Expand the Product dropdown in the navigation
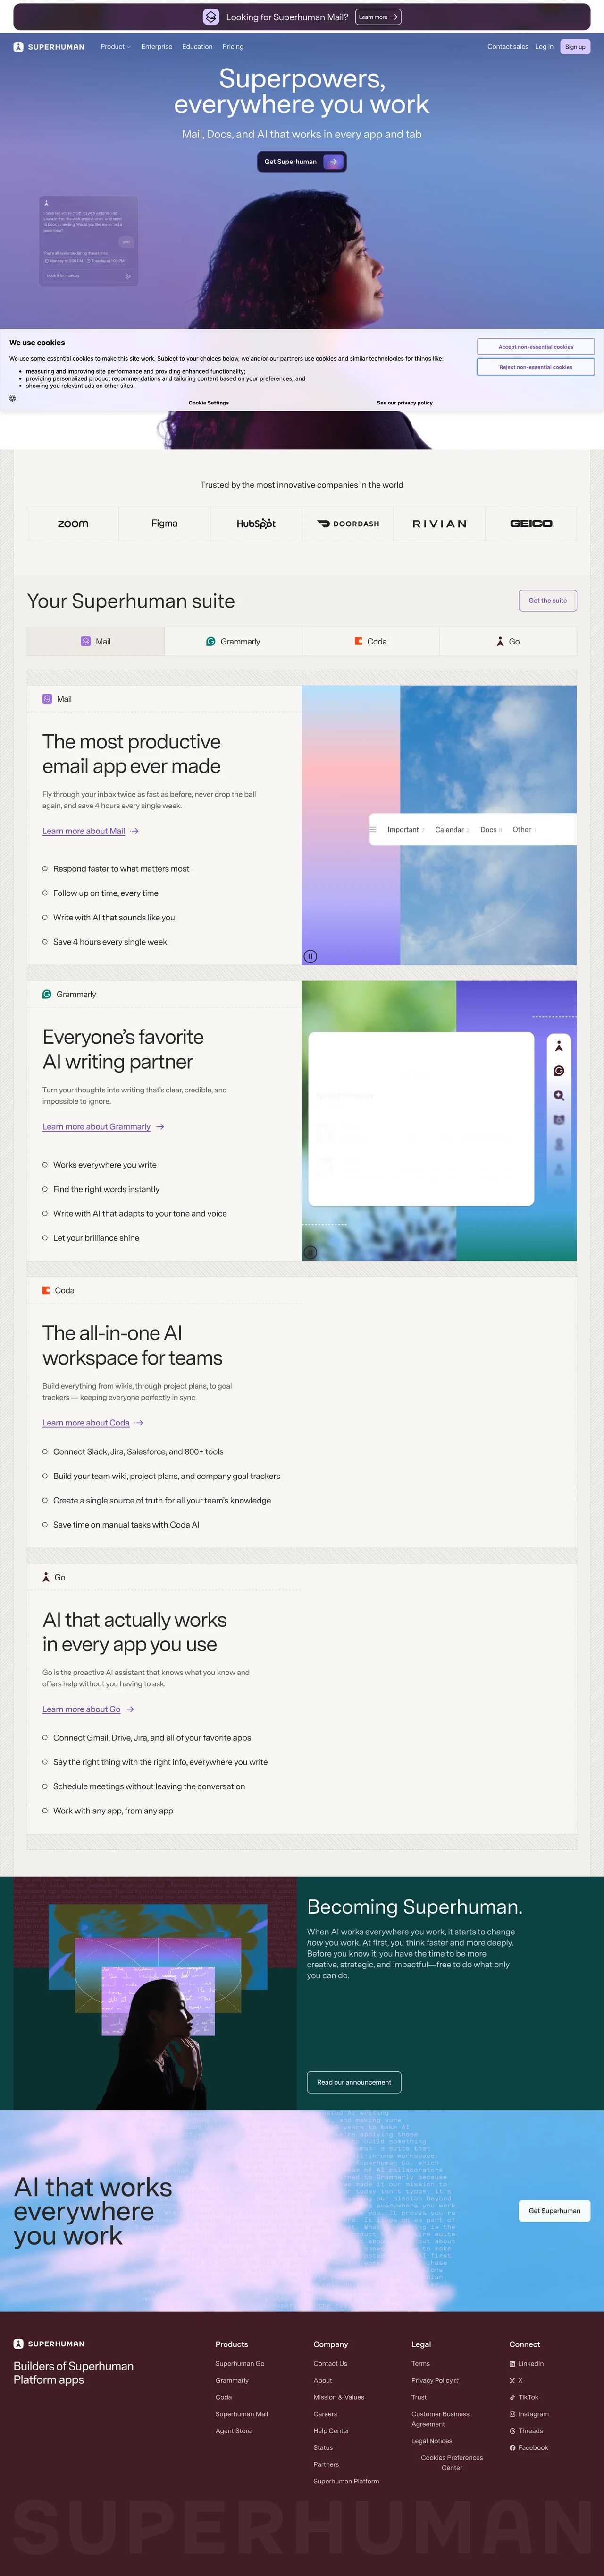604x2576 pixels. coord(116,47)
